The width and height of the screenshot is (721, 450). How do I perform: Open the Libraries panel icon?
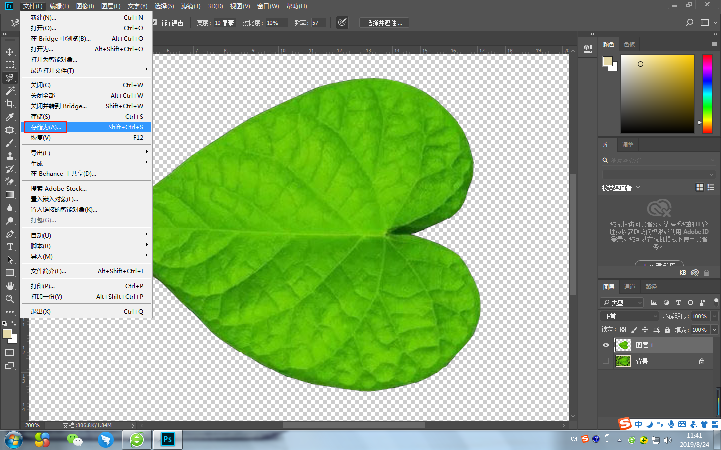(x=606, y=145)
